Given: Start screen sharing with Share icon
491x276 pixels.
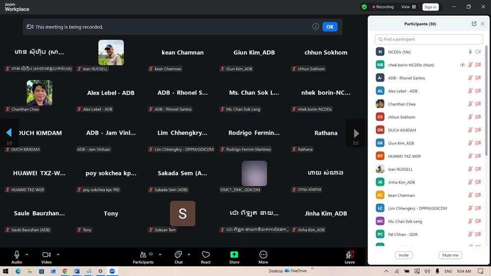Looking at the screenshot, I should point(234,255).
